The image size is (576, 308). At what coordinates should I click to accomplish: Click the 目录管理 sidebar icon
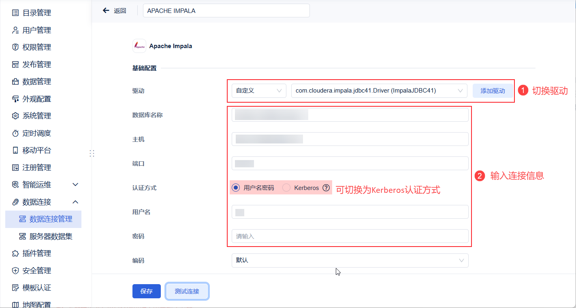15,13
